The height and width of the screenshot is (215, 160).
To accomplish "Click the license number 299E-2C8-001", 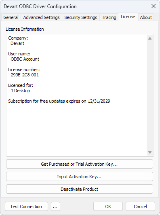I will click(25, 75).
